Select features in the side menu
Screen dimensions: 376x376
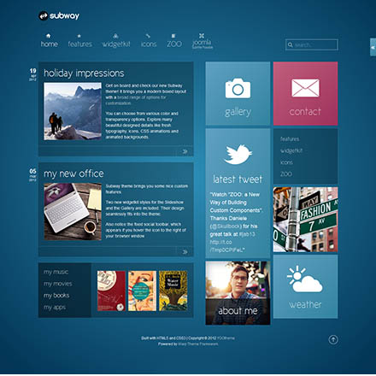pos(290,139)
